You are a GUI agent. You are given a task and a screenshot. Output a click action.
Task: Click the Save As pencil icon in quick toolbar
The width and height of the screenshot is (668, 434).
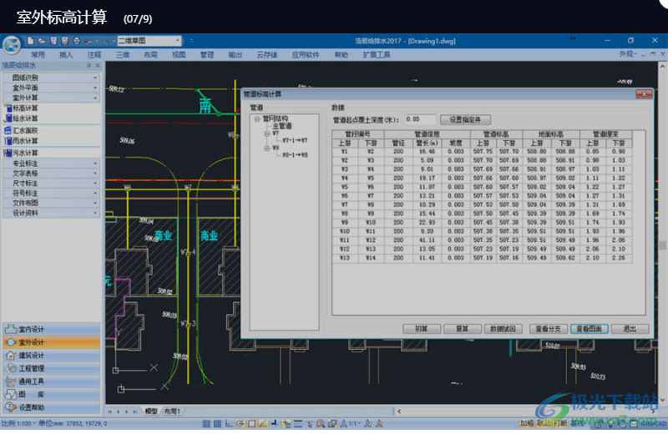tap(65, 41)
